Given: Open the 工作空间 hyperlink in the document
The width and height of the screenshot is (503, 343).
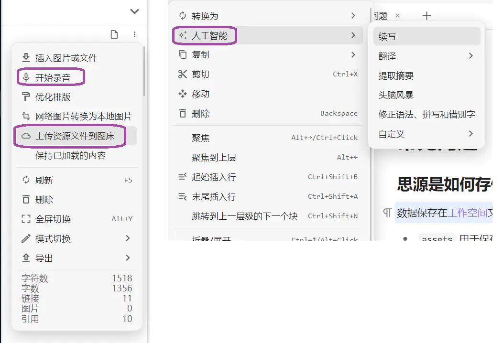Looking at the screenshot, I should [x=468, y=213].
